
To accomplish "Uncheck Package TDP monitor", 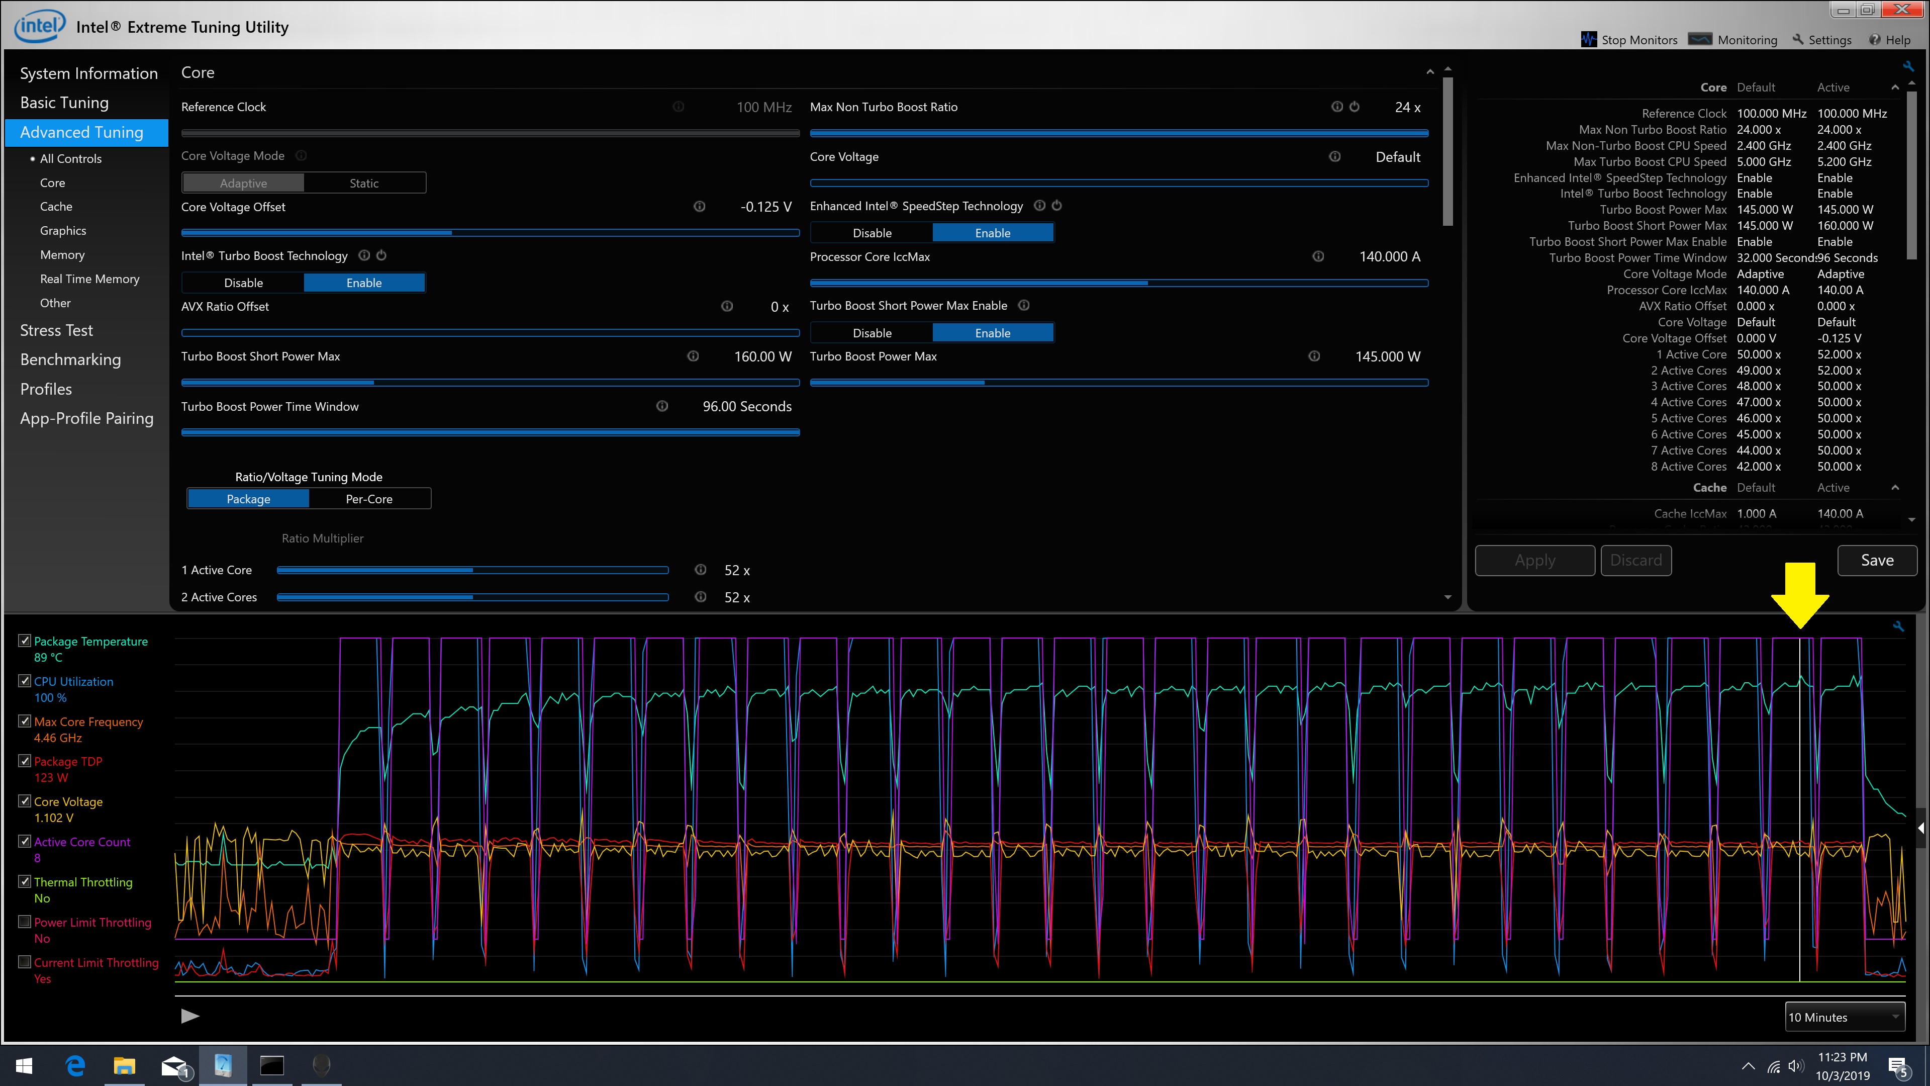I will tap(25, 761).
